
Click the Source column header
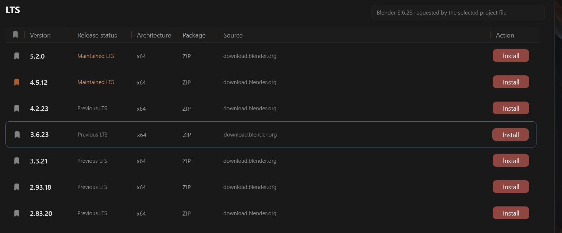pyautogui.click(x=233, y=35)
